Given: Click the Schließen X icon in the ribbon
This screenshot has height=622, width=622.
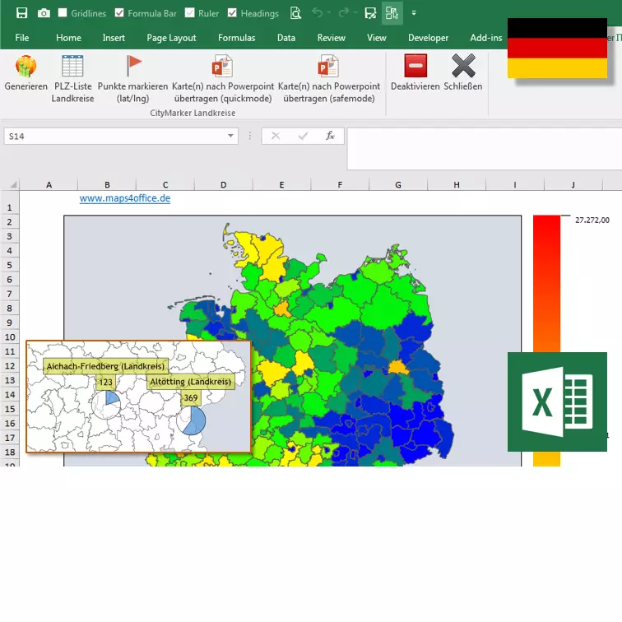Looking at the screenshot, I should (x=463, y=66).
